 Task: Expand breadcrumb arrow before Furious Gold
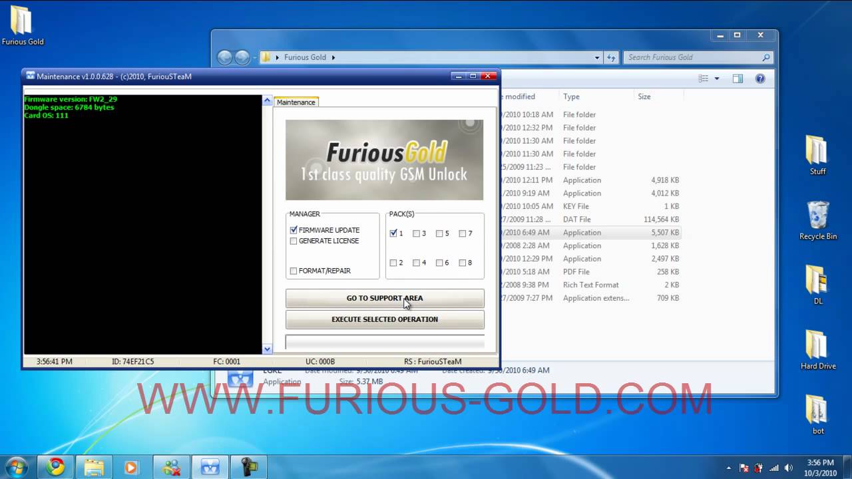tap(278, 57)
